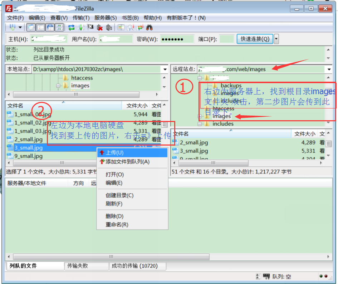Expand the local site path dropdown

(x=165, y=69)
